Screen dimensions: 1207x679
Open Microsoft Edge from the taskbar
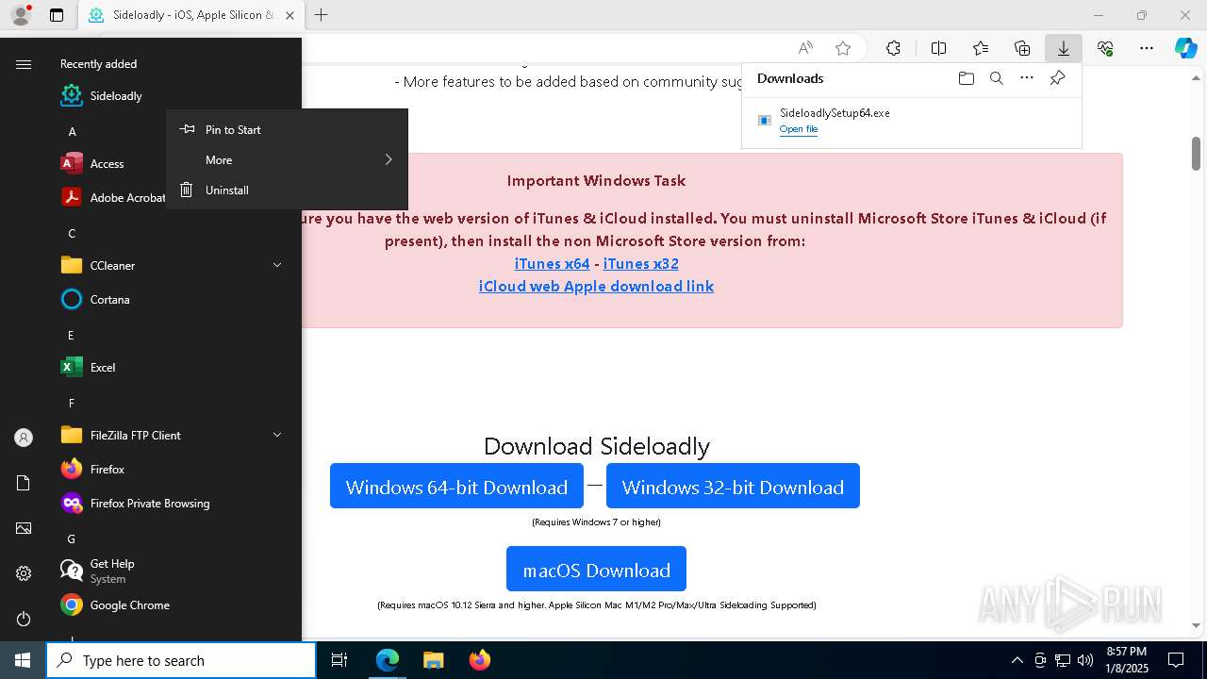388,660
